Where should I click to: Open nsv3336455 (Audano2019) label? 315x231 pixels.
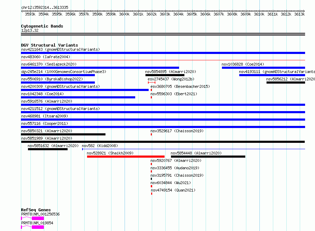(x=175, y=168)
